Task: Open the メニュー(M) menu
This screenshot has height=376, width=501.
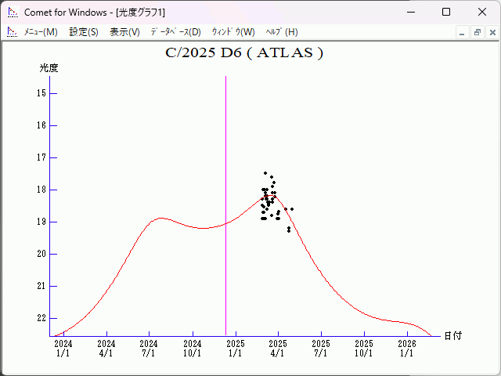Action: tap(40, 32)
